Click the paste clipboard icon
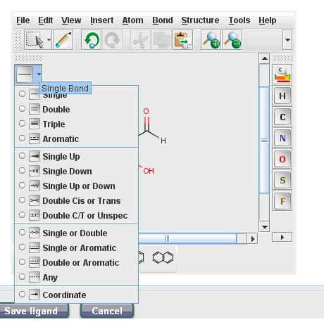The width and height of the screenshot is (324, 322). pyautogui.click(x=183, y=40)
